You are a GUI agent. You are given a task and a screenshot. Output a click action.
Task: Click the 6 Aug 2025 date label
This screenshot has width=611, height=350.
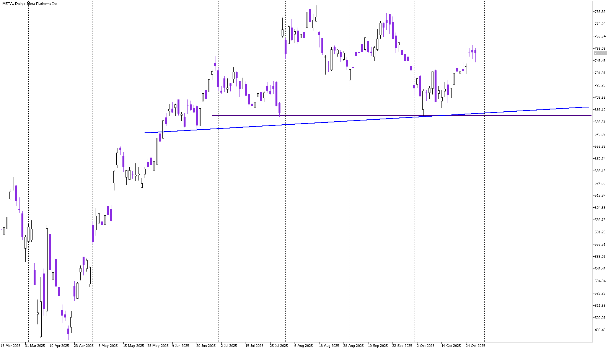303,346
